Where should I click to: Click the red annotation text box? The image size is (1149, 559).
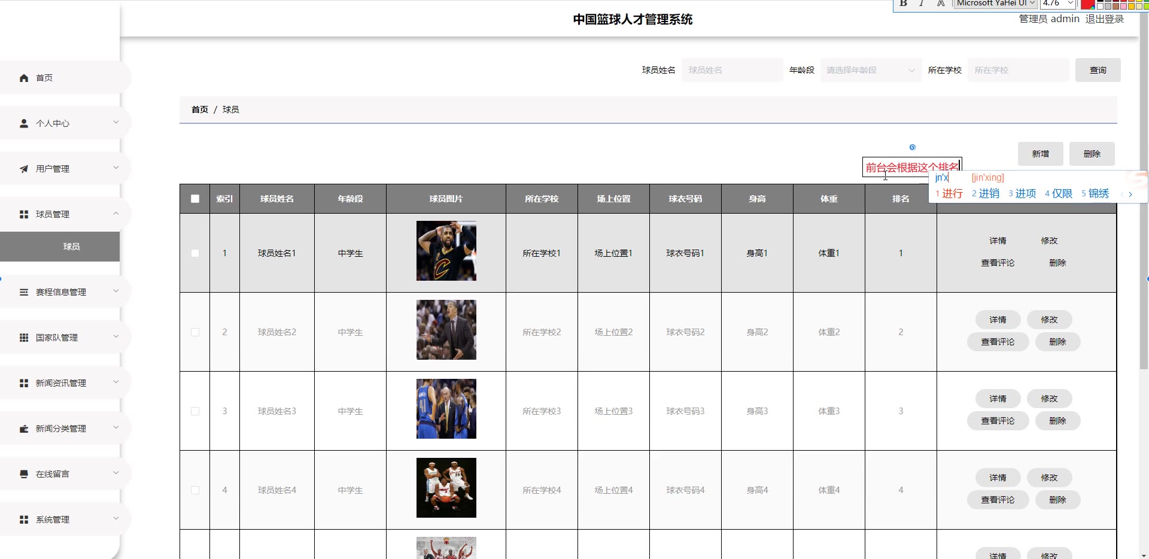click(x=912, y=167)
